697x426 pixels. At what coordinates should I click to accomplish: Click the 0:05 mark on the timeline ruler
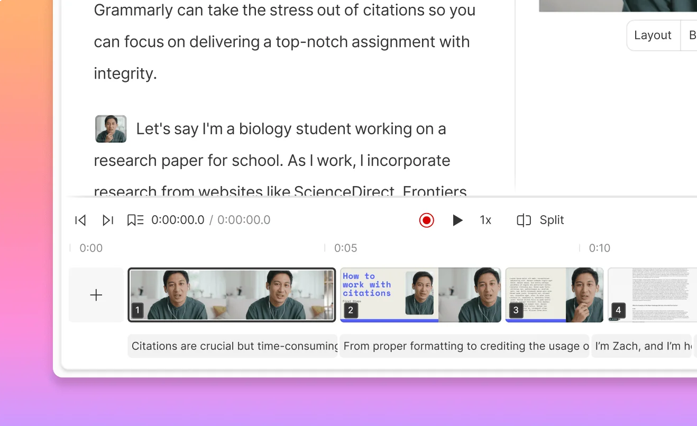345,248
